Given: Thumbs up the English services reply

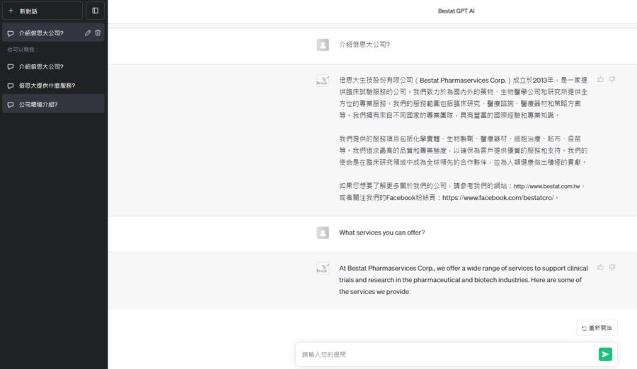Looking at the screenshot, I should click(600, 267).
